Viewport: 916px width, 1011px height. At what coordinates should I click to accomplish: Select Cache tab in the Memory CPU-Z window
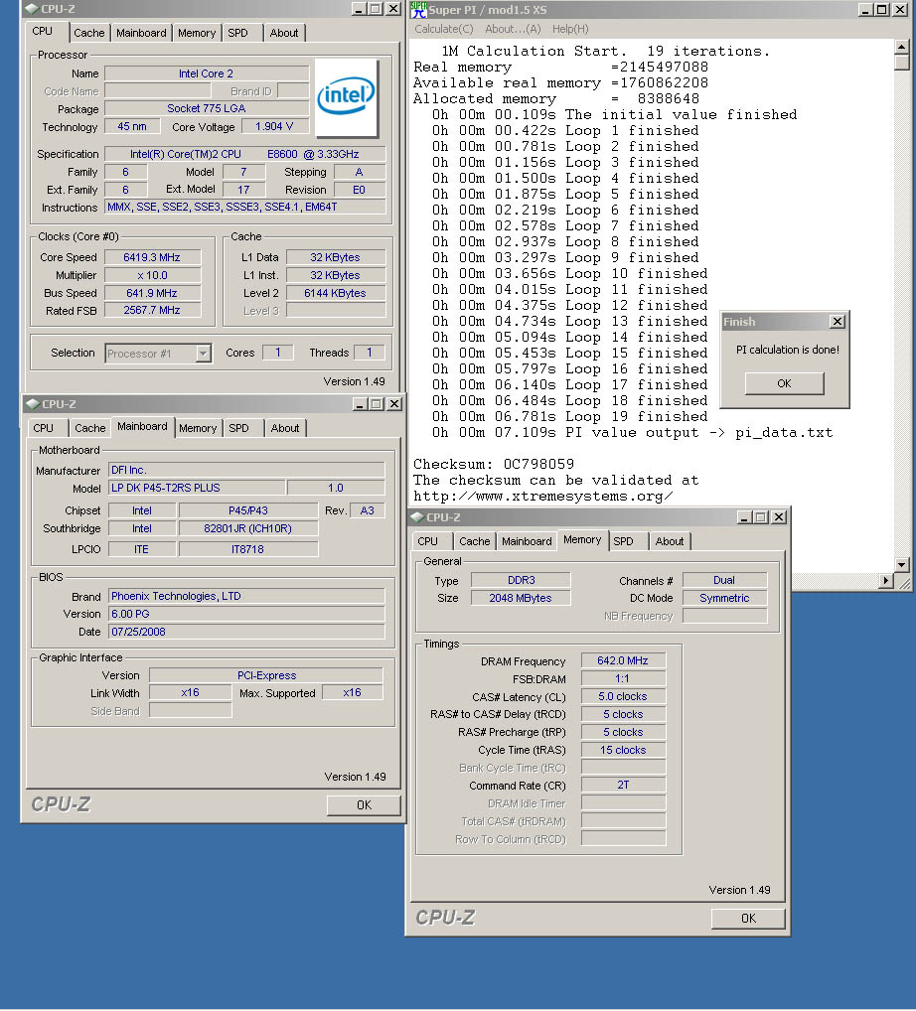point(474,541)
